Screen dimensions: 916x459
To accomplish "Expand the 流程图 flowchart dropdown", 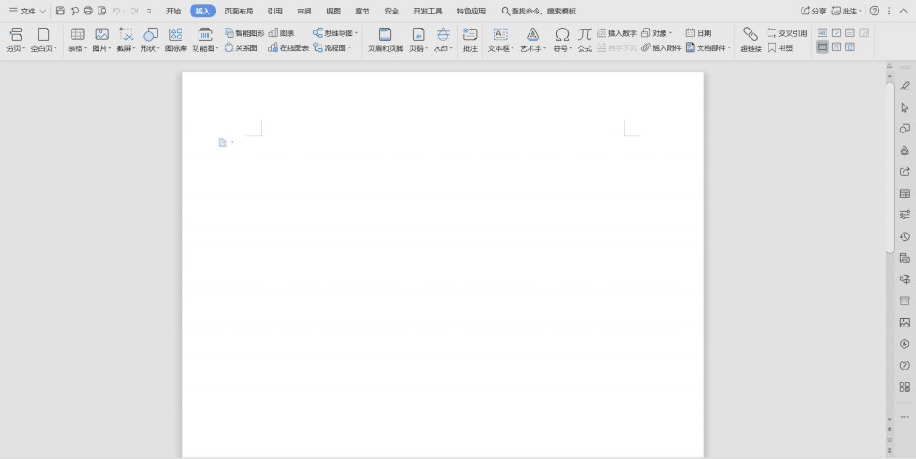I will (x=332, y=48).
